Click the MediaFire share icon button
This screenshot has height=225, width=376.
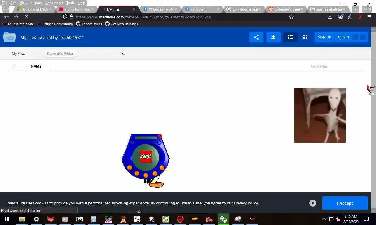point(256,37)
